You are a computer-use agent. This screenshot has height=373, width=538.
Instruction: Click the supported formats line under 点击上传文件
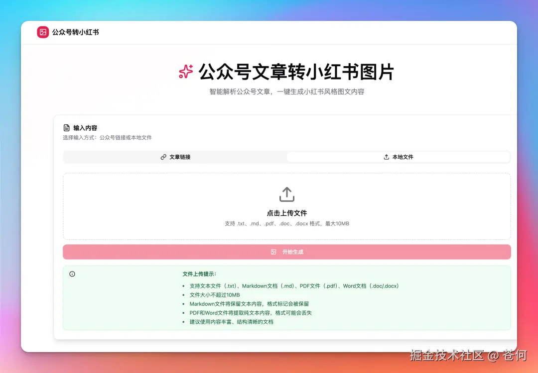click(x=287, y=224)
